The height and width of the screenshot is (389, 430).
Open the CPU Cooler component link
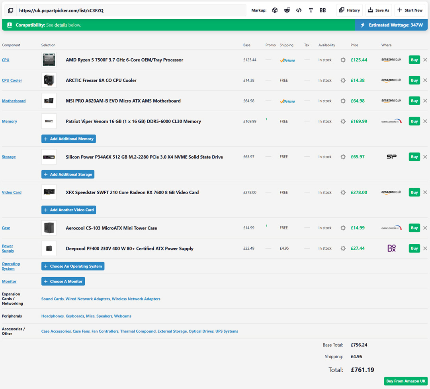click(x=12, y=81)
